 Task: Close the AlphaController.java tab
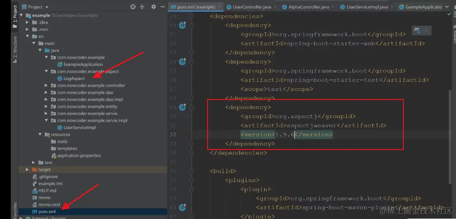click(333, 7)
